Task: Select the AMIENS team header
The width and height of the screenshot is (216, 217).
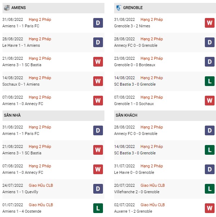Action: 53,8
